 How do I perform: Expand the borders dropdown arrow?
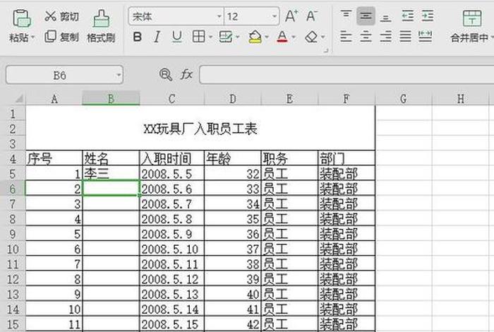click(x=210, y=37)
